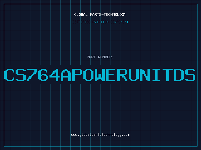
Task: Click the word NUMBER: in the label
Action: (x=105, y=57)
